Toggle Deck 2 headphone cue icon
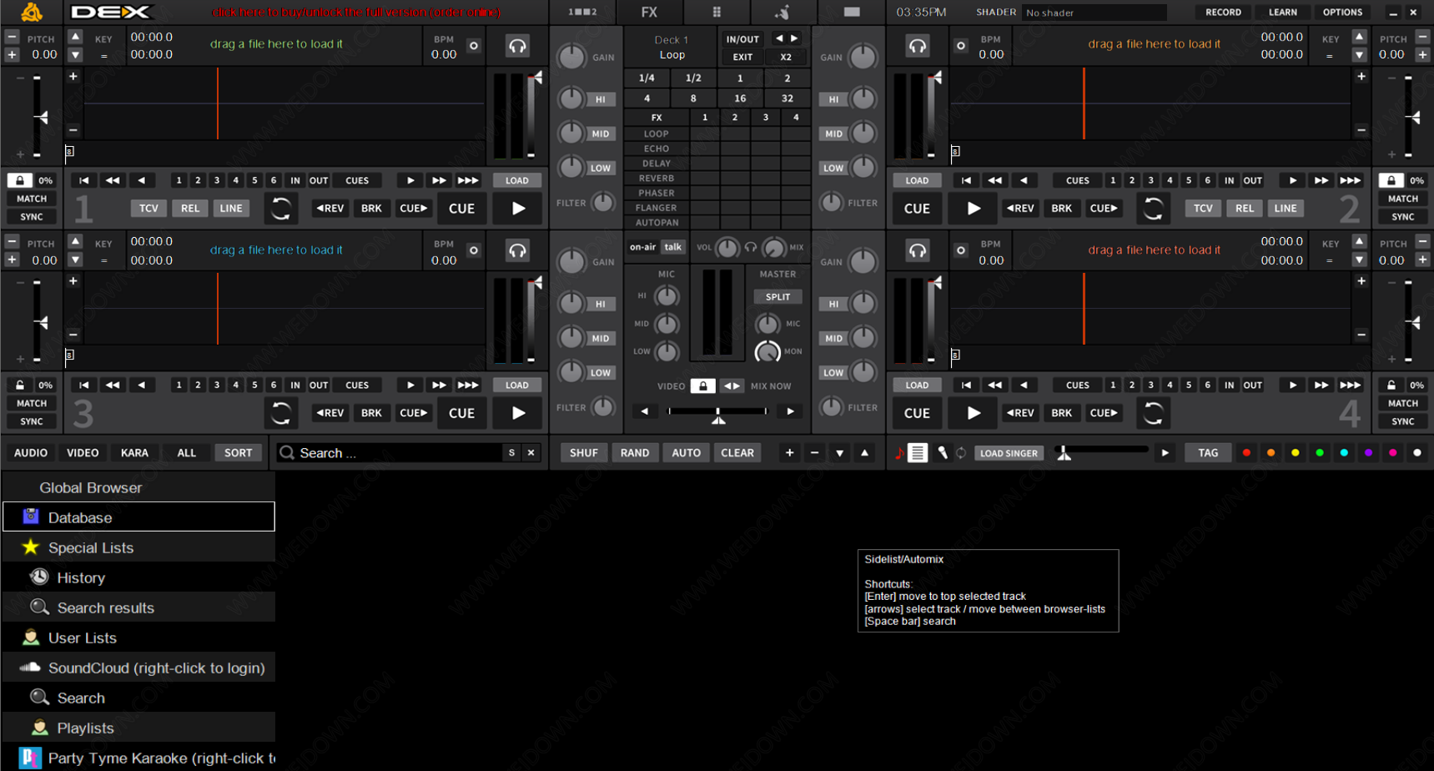This screenshot has height=771, width=1434. 918,46
